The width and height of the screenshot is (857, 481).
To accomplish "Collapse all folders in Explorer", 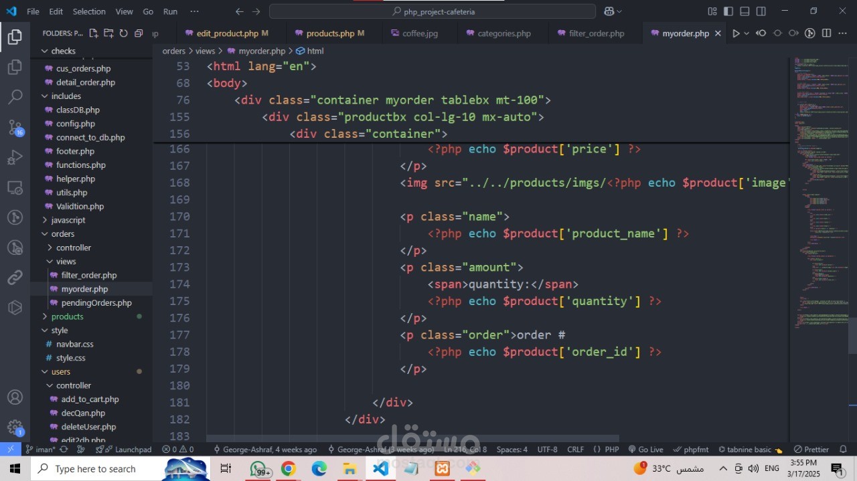I will (x=139, y=33).
